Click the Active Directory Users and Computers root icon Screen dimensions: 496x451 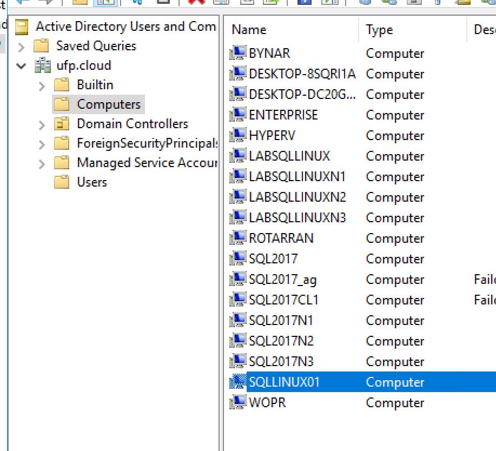(x=22, y=26)
